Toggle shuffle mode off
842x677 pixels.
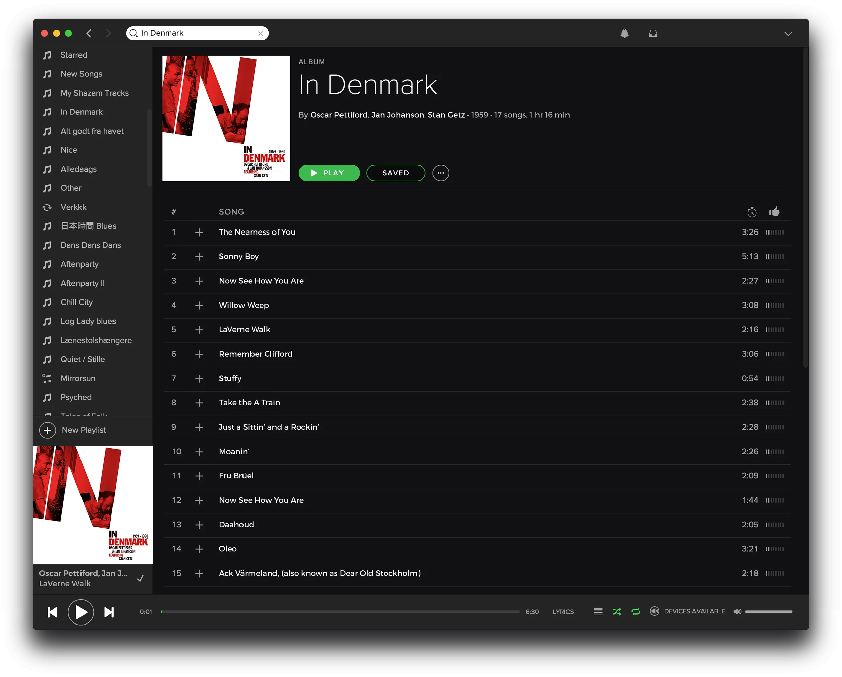point(617,611)
